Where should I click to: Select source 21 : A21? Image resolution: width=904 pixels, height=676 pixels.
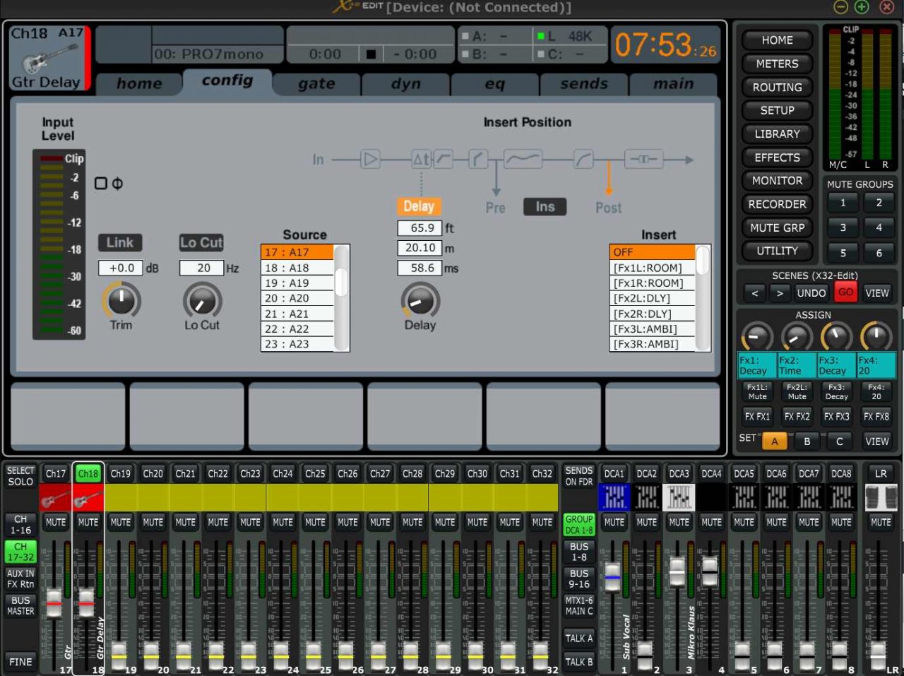(x=297, y=314)
